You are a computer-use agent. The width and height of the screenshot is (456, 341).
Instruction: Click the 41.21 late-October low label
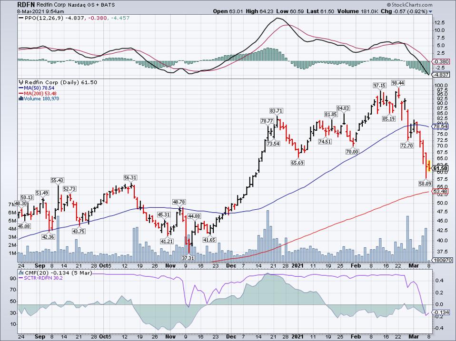coord(167,241)
